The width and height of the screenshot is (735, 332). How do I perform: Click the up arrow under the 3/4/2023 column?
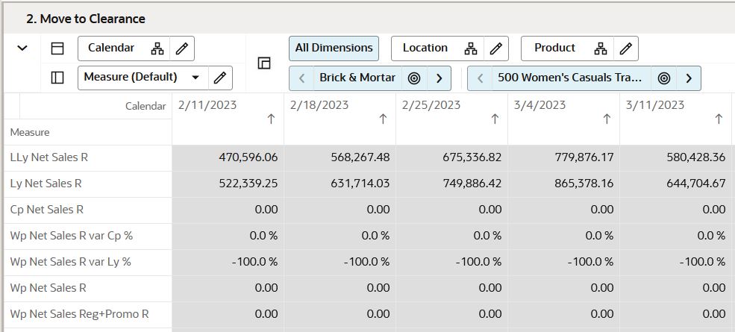click(x=607, y=119)
